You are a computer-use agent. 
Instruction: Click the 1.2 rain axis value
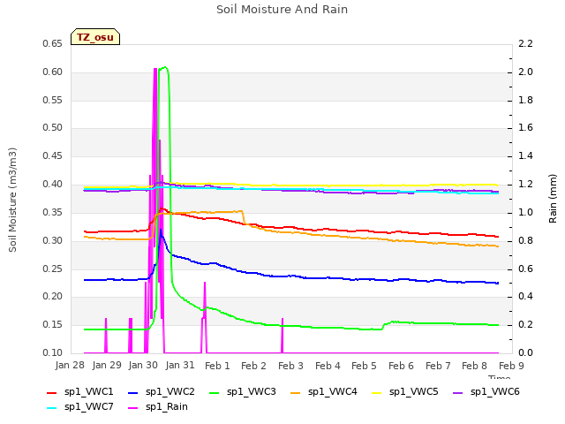tap(526, 184)
